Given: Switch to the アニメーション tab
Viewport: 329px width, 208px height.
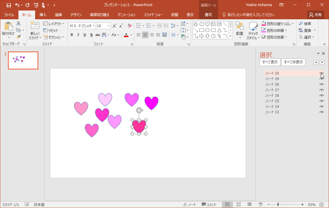Looking at the screenshot, I should click(126, 15).
